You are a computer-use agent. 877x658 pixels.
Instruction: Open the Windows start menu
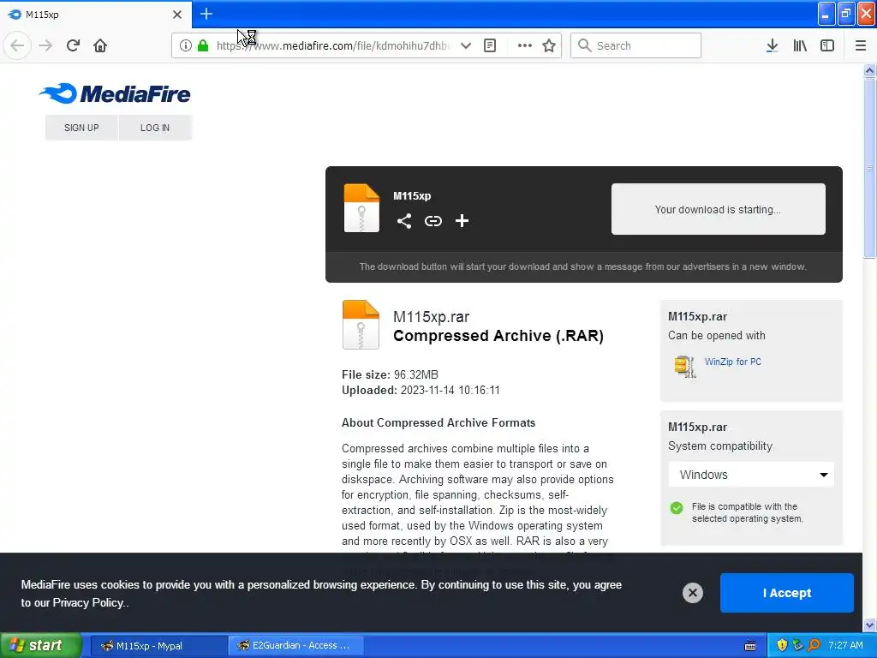[41, 646]
